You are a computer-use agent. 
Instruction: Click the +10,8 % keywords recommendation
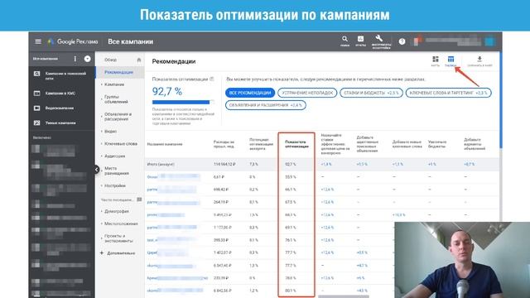tap(399, 215)
